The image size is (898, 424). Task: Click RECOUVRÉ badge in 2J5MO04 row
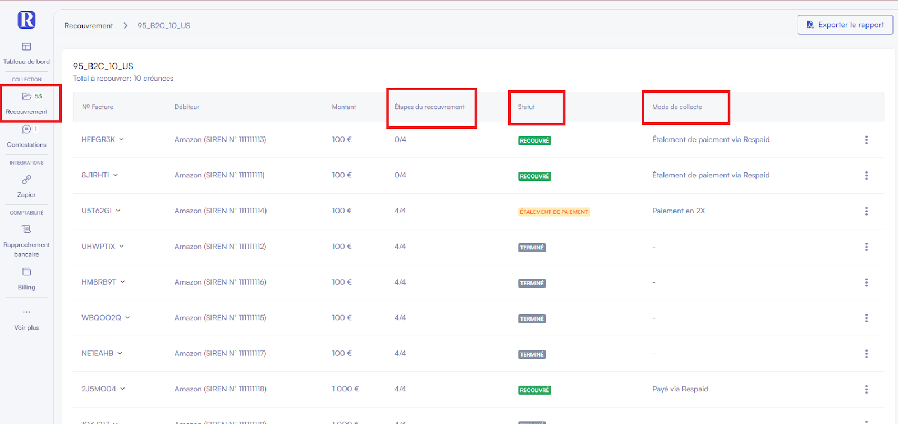tap(534, 390)
